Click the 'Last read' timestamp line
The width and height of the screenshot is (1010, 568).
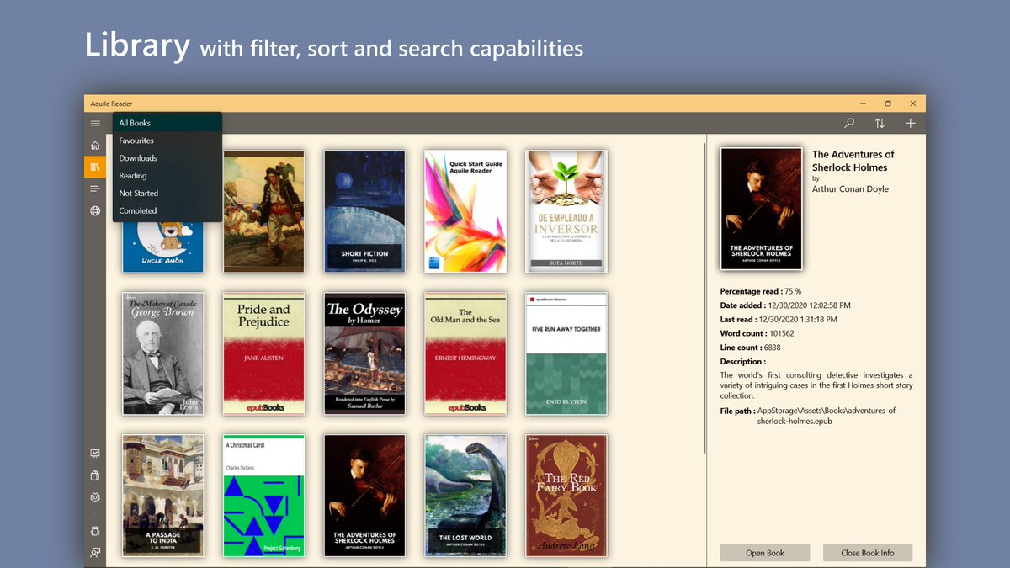click(x=779, y=320)
